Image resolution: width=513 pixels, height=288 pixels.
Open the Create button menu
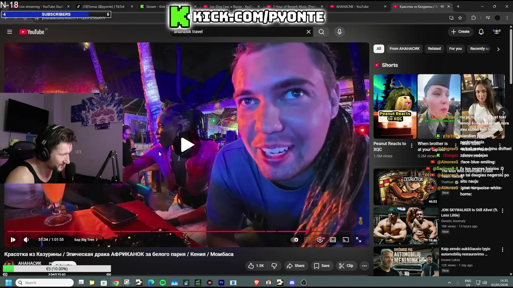(460, 32)
